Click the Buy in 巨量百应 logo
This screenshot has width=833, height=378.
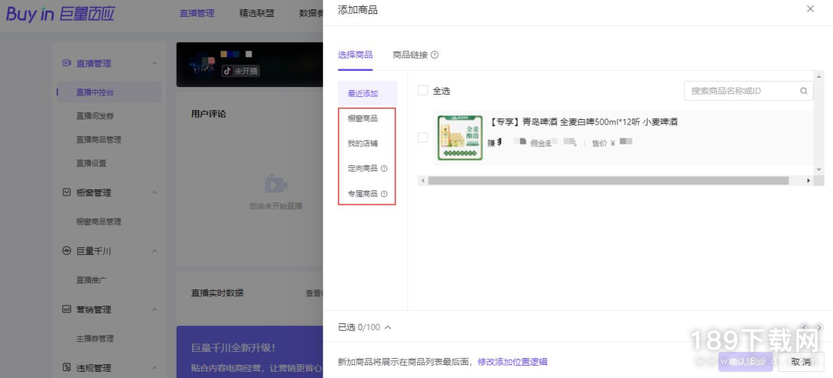[x=60, y=15]
